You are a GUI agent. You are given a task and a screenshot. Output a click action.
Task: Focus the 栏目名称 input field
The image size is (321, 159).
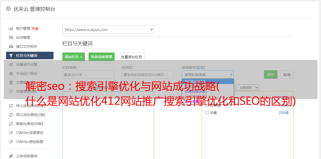pos(88,74)
